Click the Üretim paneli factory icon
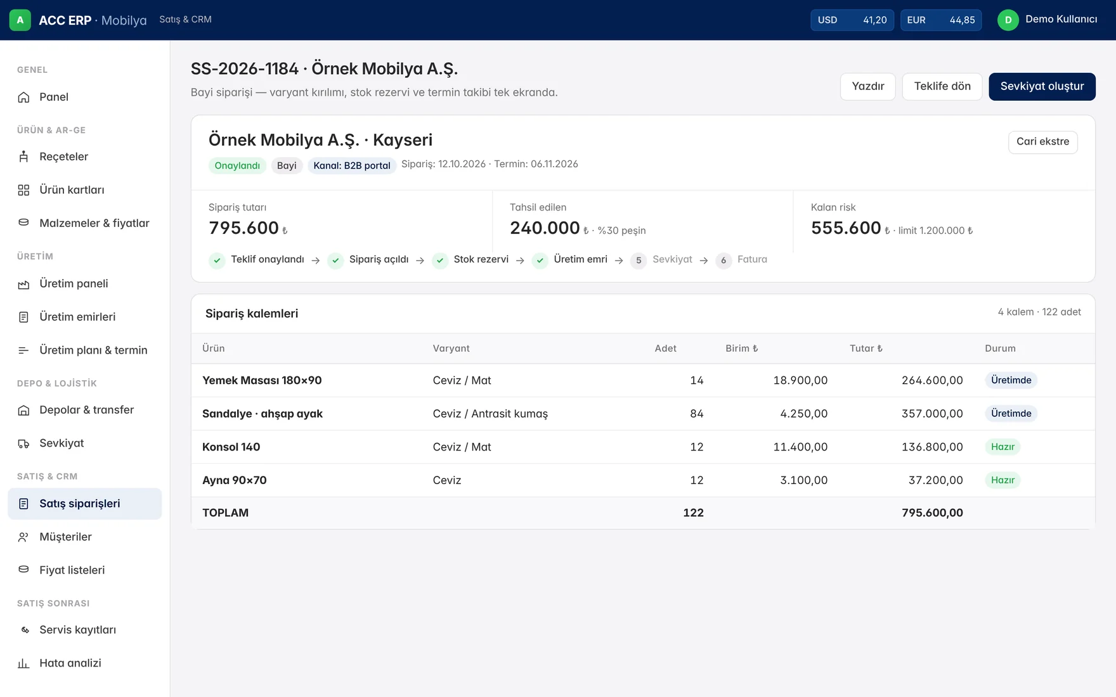This screenshot has height=697, width=1116. tap(23, 284)
